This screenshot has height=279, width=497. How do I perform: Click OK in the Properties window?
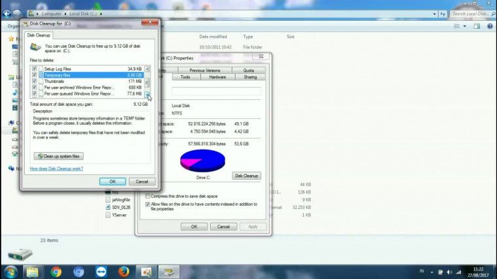(x=194, y=227)
